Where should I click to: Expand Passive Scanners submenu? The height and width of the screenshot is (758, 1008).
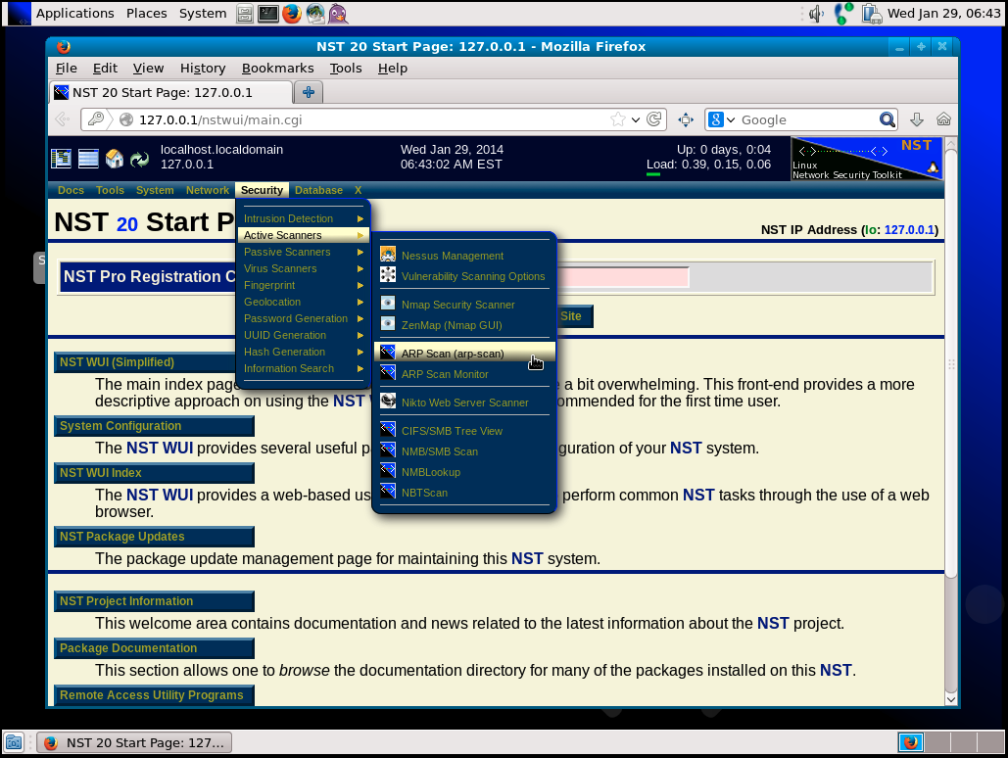304,252
